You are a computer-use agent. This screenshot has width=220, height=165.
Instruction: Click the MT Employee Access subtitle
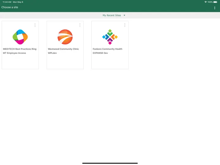coord(14,53)
